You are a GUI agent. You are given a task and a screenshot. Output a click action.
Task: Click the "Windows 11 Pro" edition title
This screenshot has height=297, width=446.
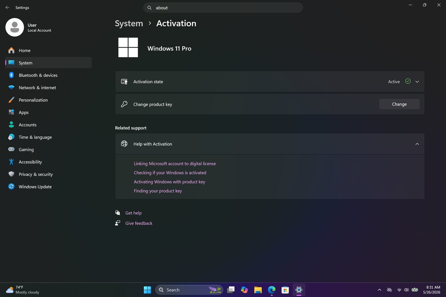click(169, 48)
